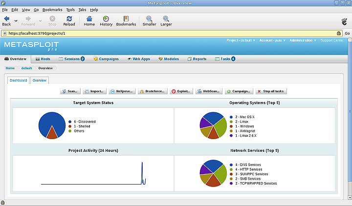Click the page vertical scrollbar
The image size is (352, 206).
(x=350, y=119)
